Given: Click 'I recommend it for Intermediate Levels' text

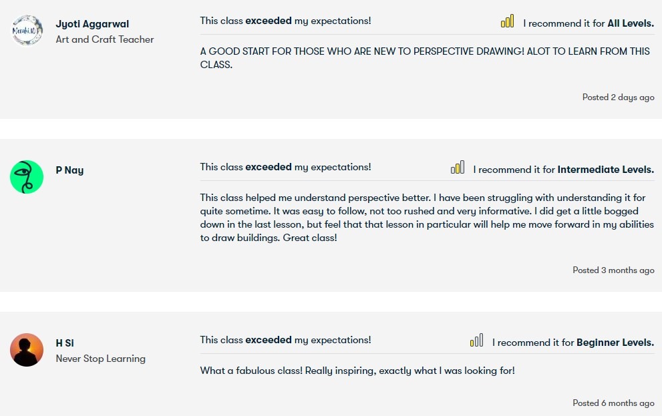Looking at the screenshot, I should coord(563,170).
